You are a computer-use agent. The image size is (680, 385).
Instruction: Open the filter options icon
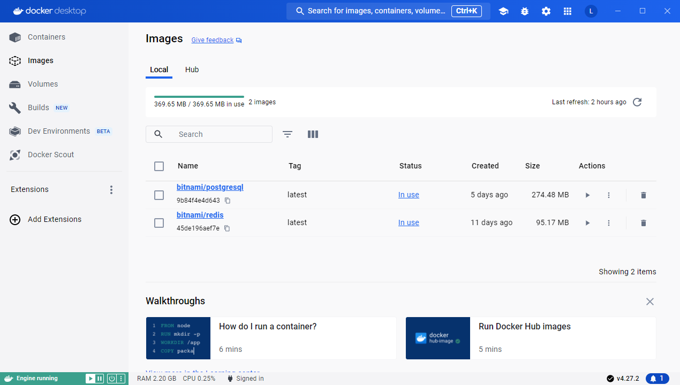[288, 134]
